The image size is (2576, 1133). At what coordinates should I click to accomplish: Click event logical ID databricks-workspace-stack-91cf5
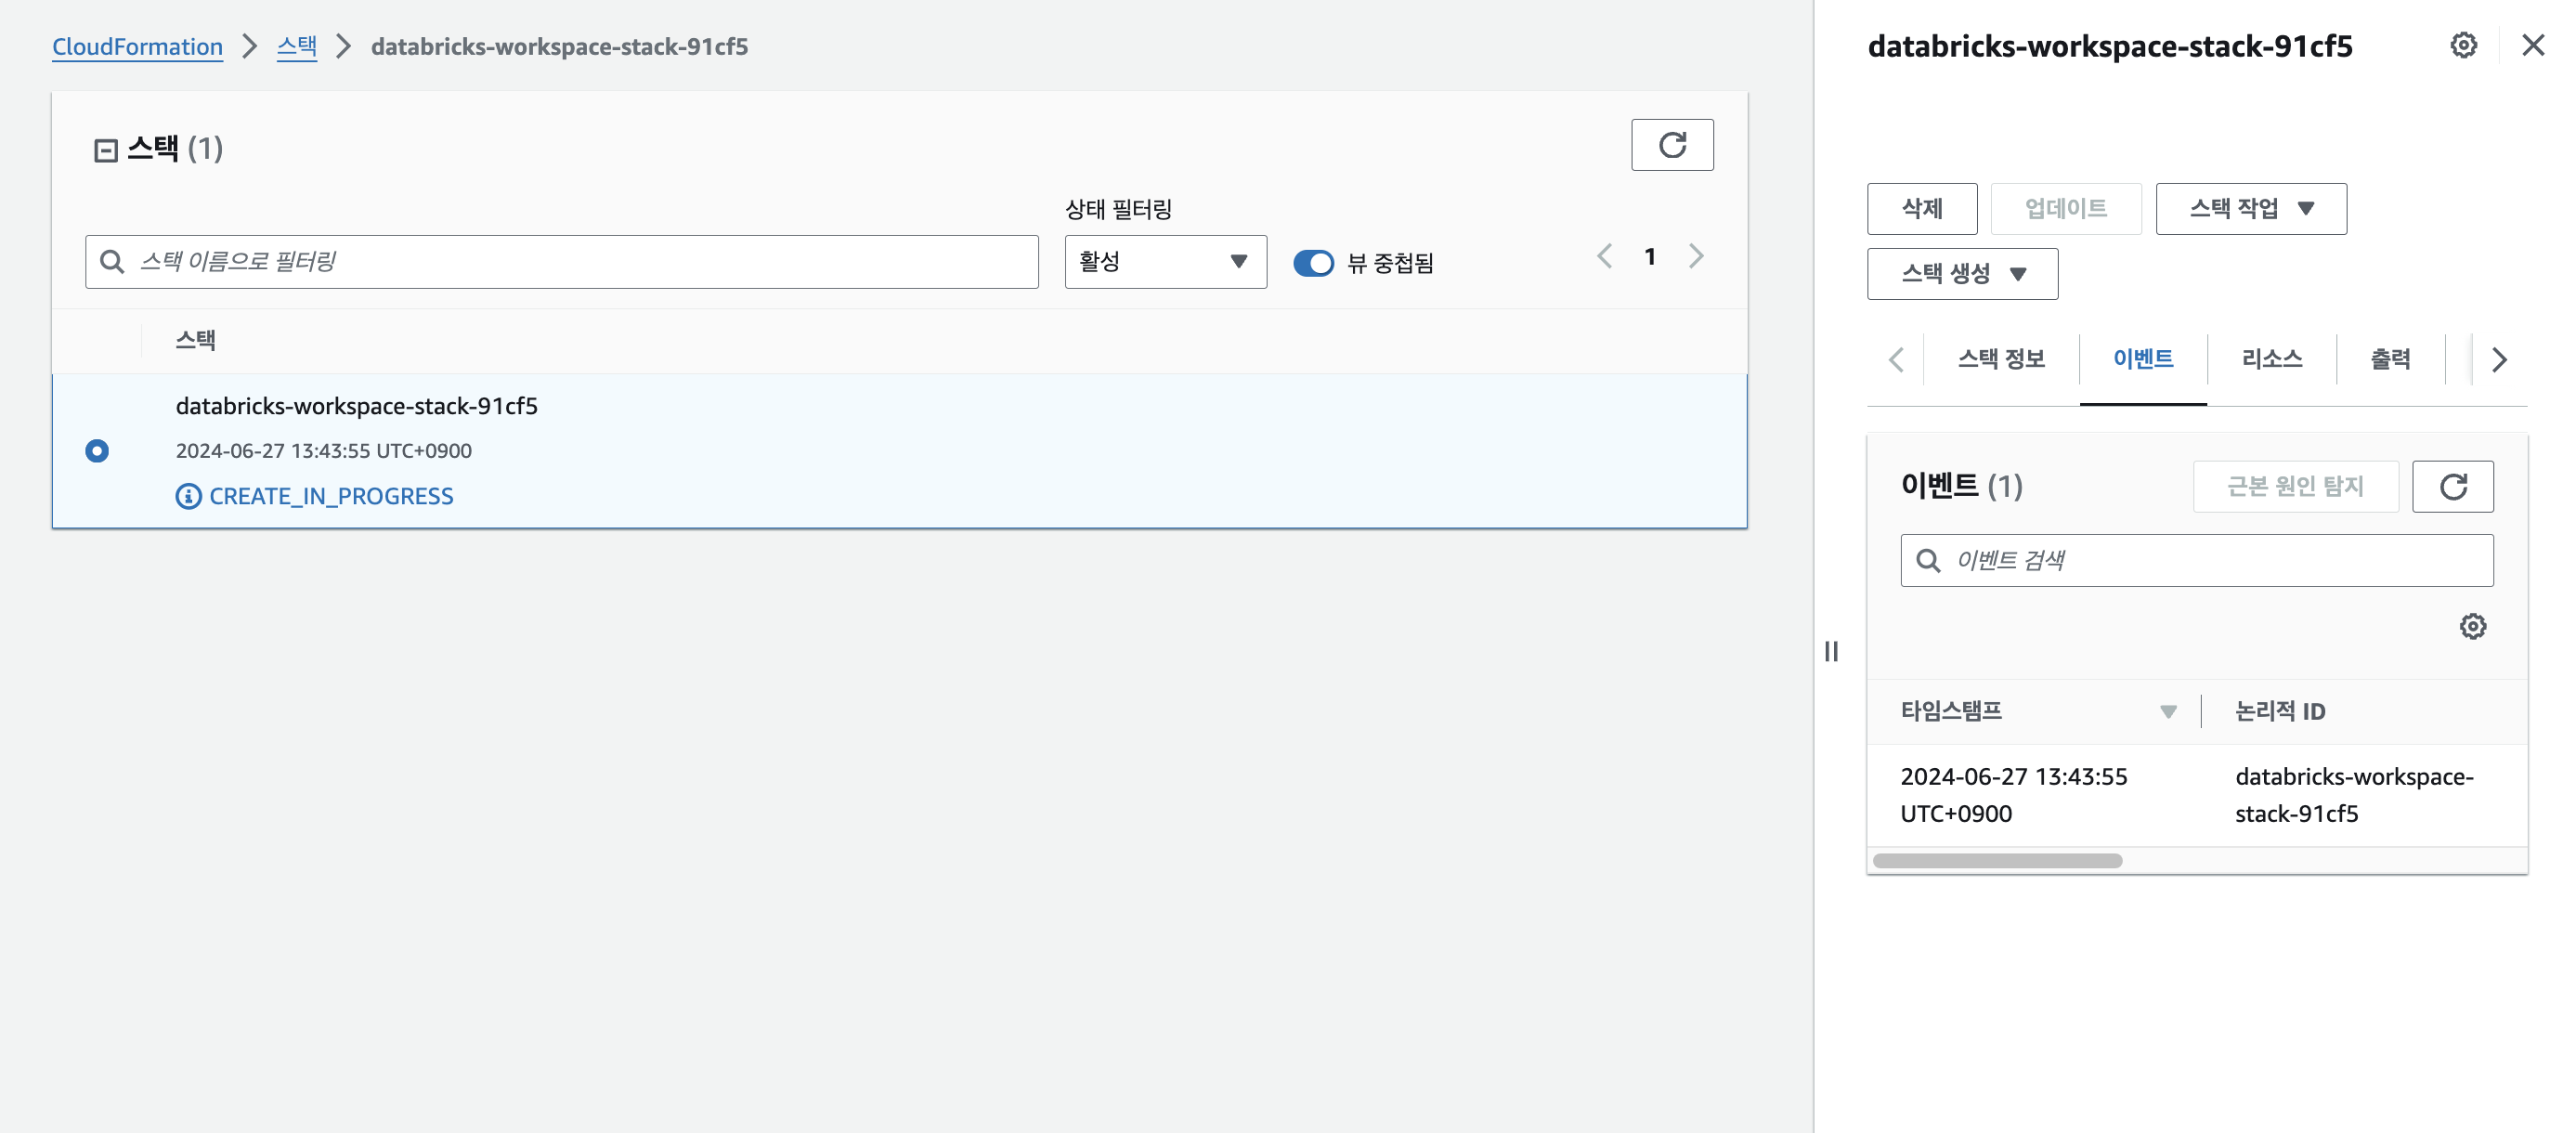pyautogui.click(x=2353, y=795)
